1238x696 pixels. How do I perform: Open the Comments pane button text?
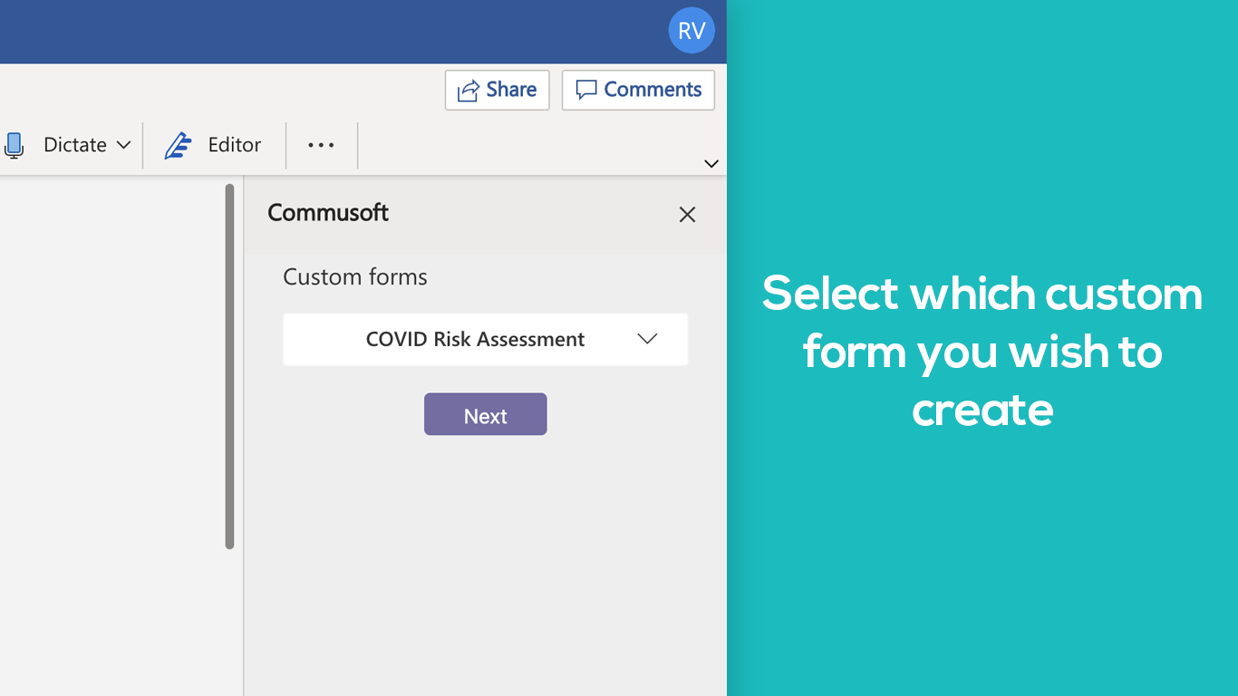(x=653, y=90)
